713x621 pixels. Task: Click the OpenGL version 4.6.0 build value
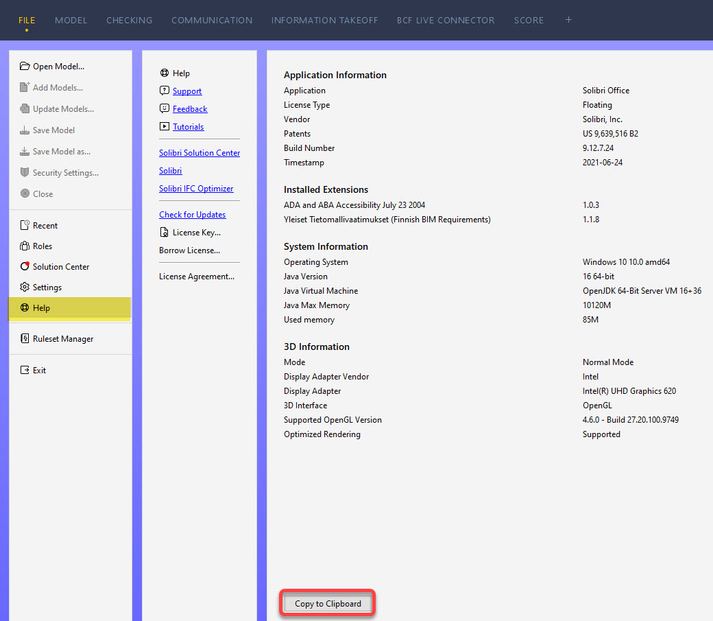point(631,420)
